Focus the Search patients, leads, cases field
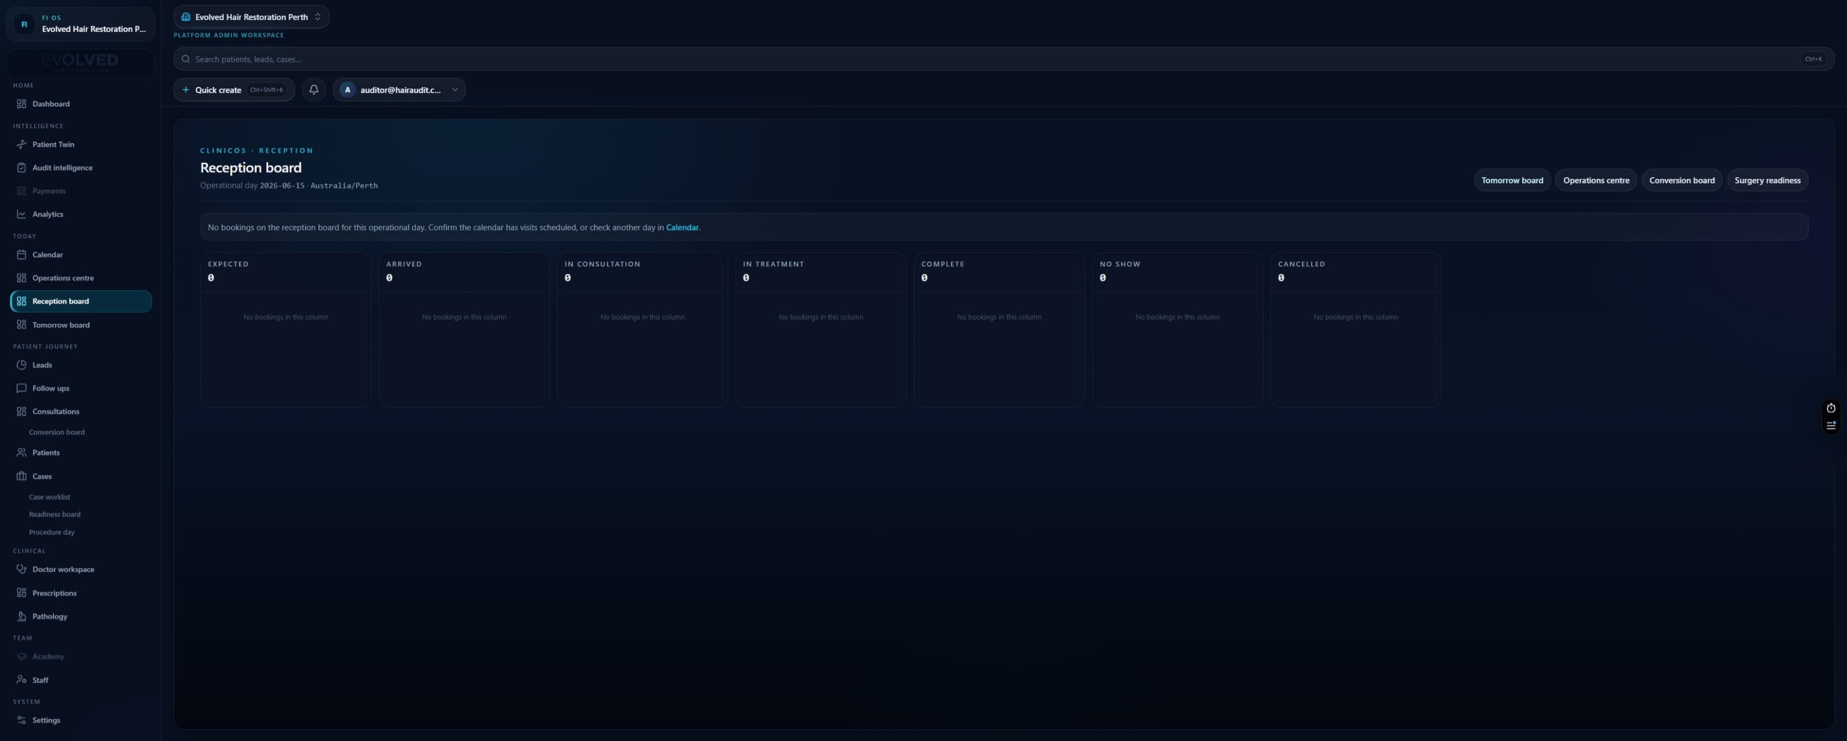This screenshot has height=741, width=1847. tap(1003, 58)
